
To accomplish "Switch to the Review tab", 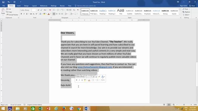I will (62, 6).
